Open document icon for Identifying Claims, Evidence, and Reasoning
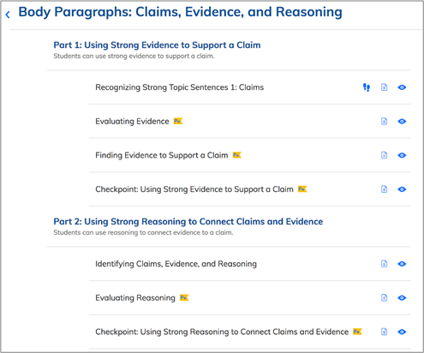 [384, 264]
